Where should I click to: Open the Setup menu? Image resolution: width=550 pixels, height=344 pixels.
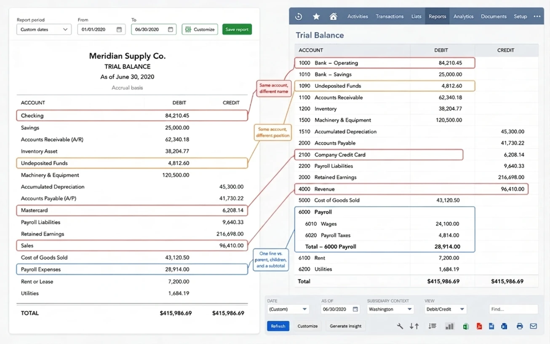pyautogui.click(x=520, y=16)
